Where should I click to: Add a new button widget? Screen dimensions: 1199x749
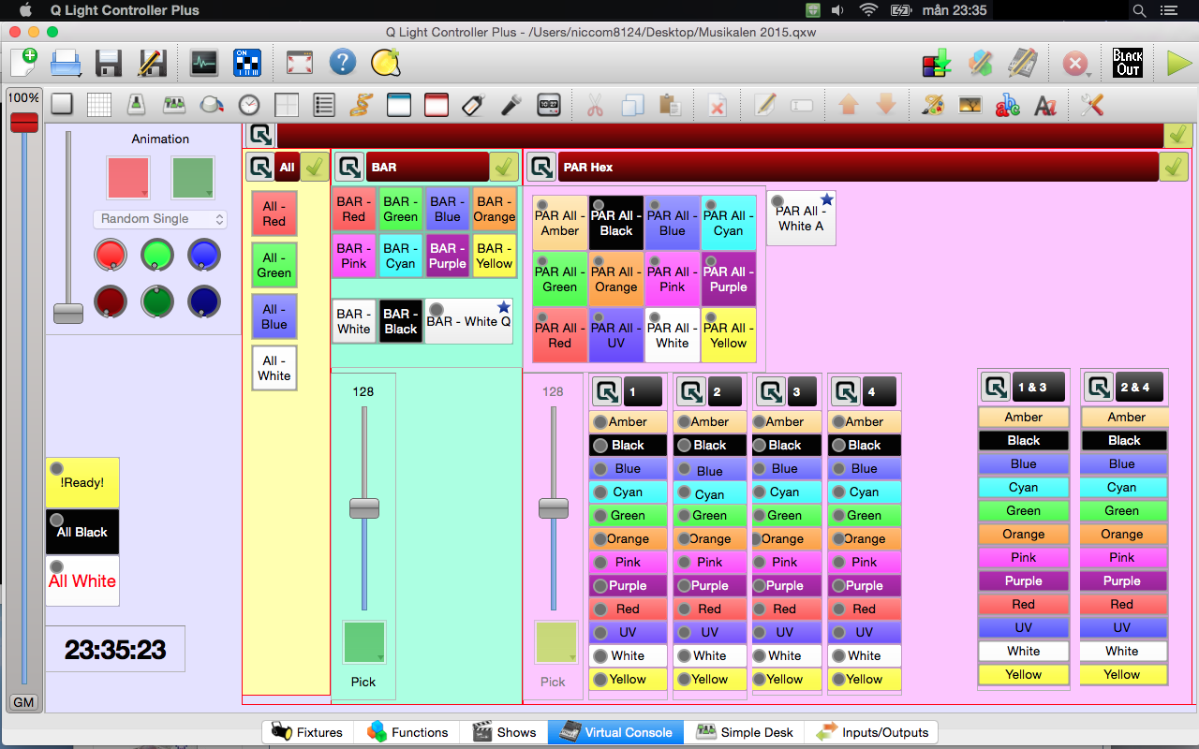(62, 104)
